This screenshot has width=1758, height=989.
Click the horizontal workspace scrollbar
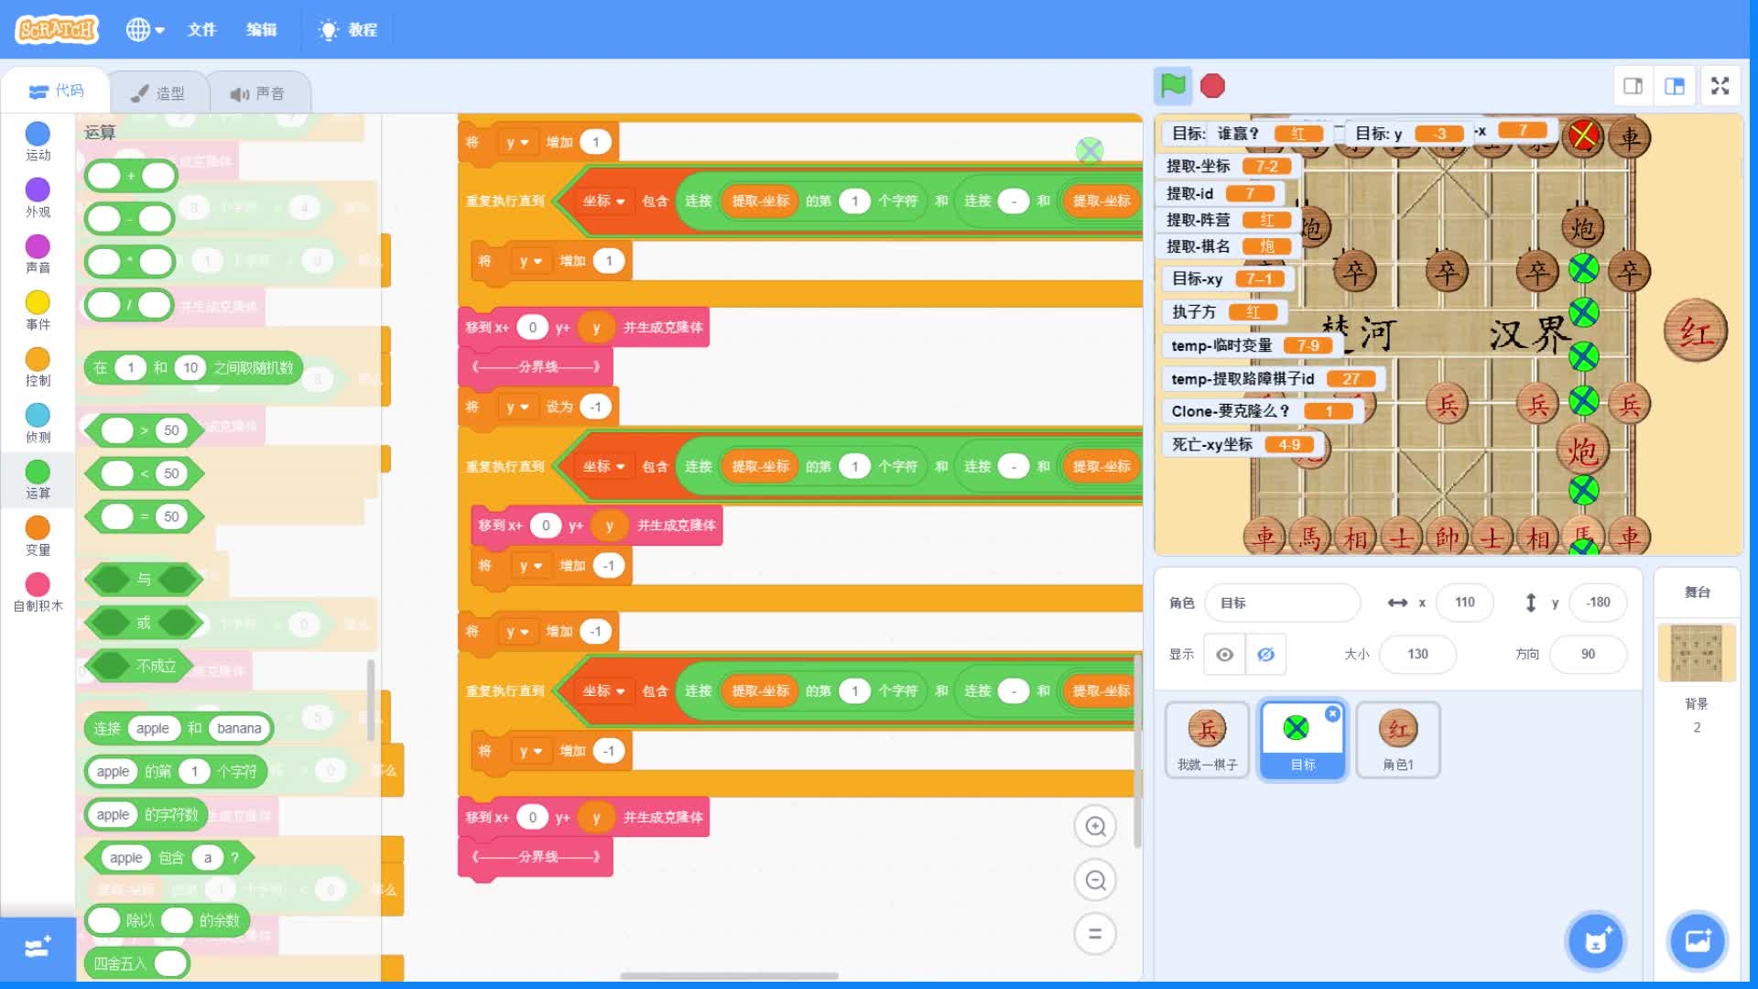pyautogui.click(x=729, y=975)
